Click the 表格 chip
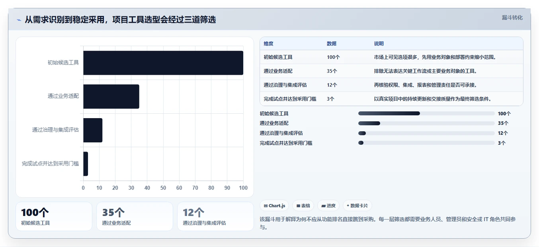Image resolution: width=539 pixels, height=247 pixels. click(x=303, y=206)
